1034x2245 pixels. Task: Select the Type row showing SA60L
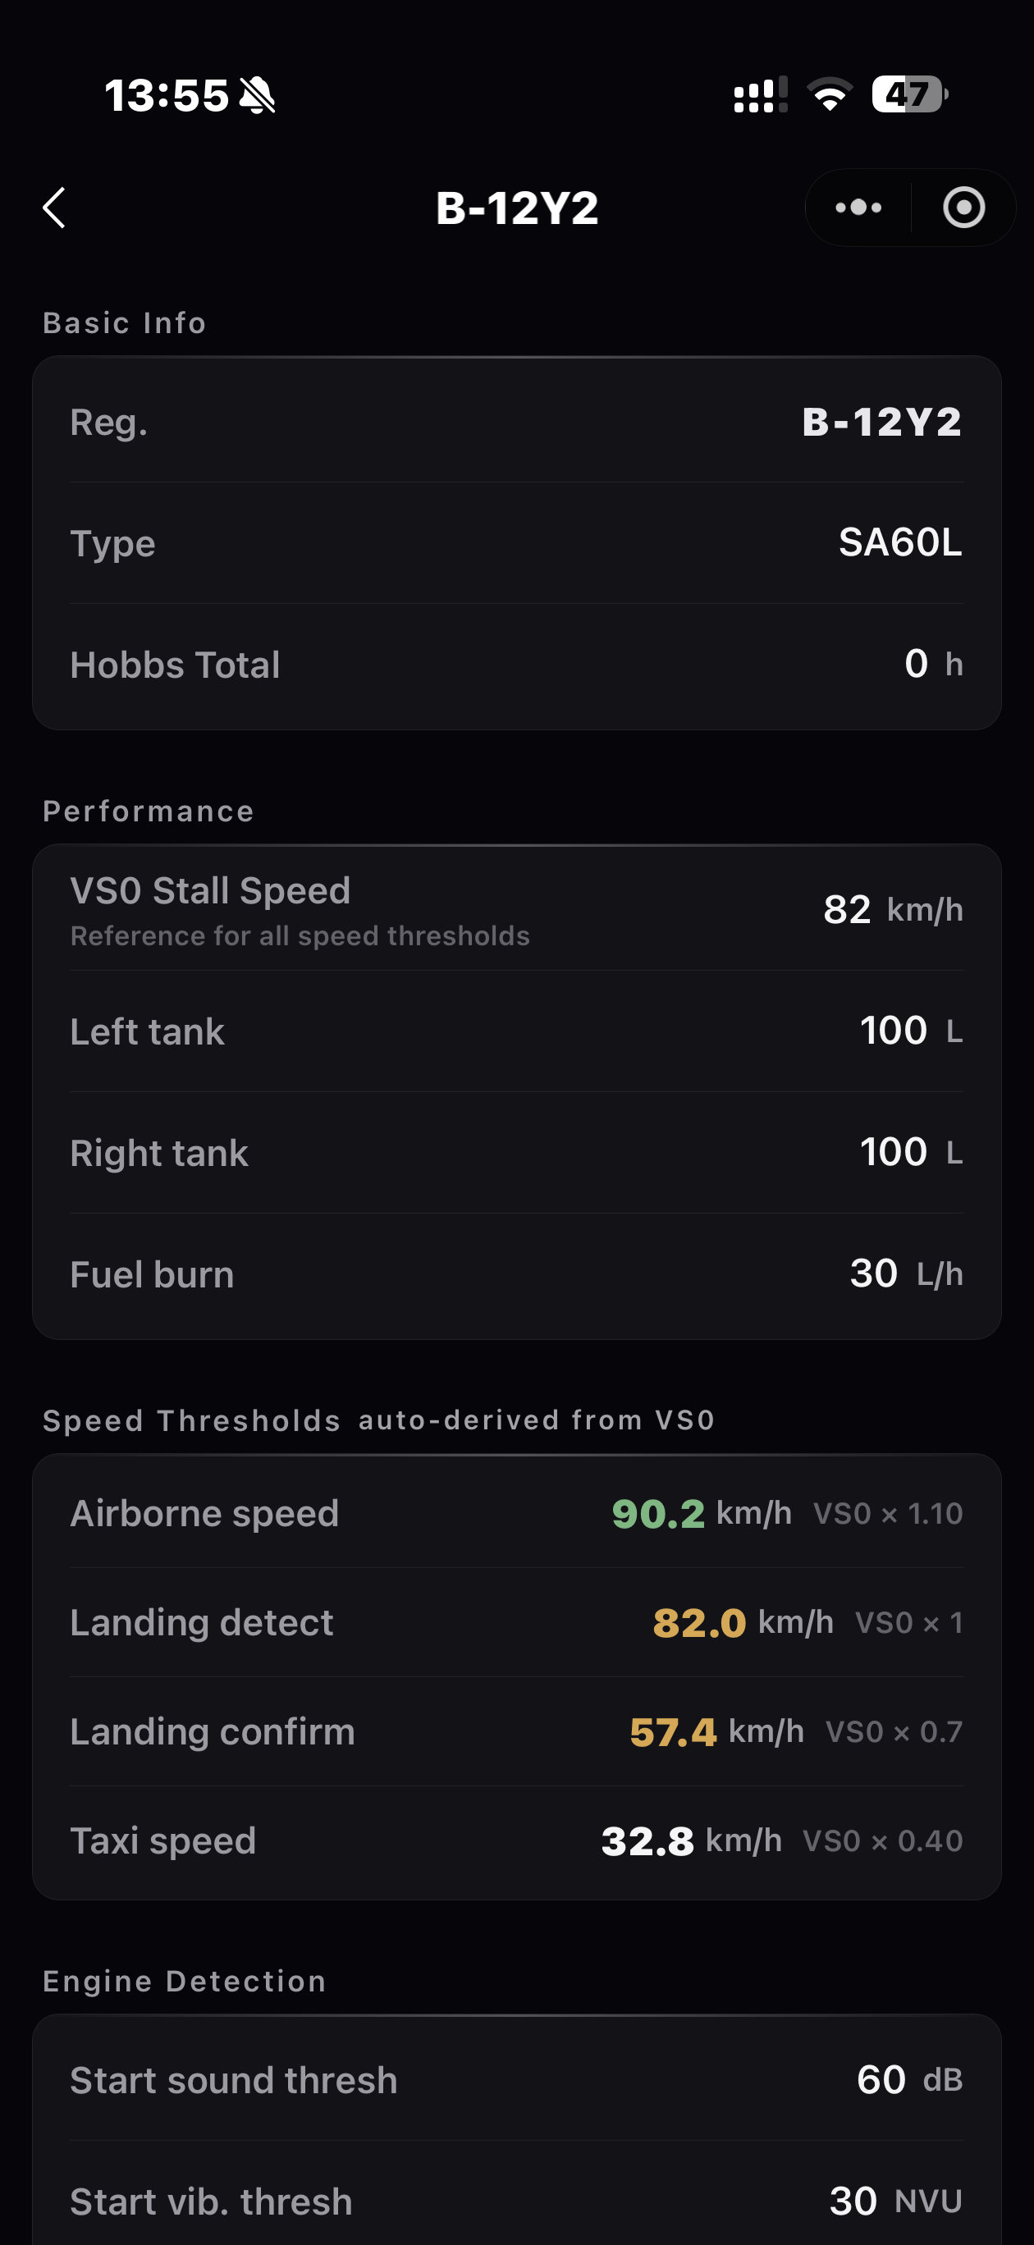[516, 543]
